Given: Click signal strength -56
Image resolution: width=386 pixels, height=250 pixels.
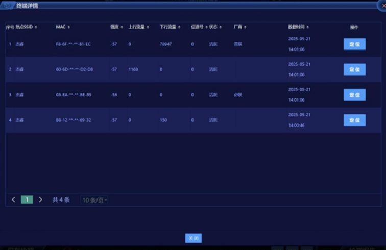Looking at the screenshot, I should (114, 95).
